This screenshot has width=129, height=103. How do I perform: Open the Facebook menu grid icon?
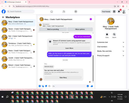click(114, 12)
